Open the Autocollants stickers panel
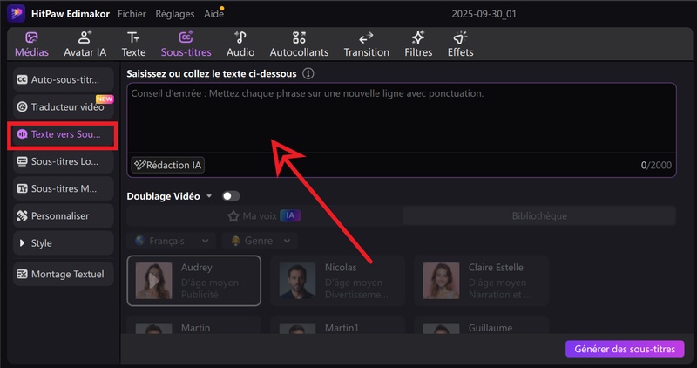 click(x=300, y=37)
